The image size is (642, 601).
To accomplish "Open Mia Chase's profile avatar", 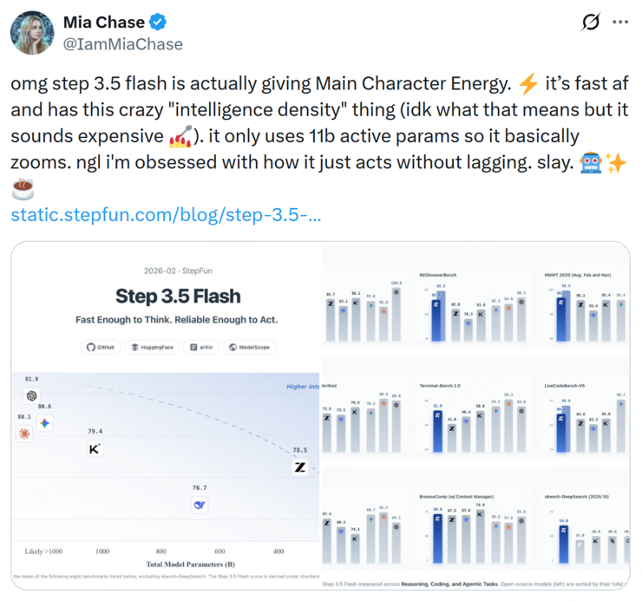I will [31, 33].
